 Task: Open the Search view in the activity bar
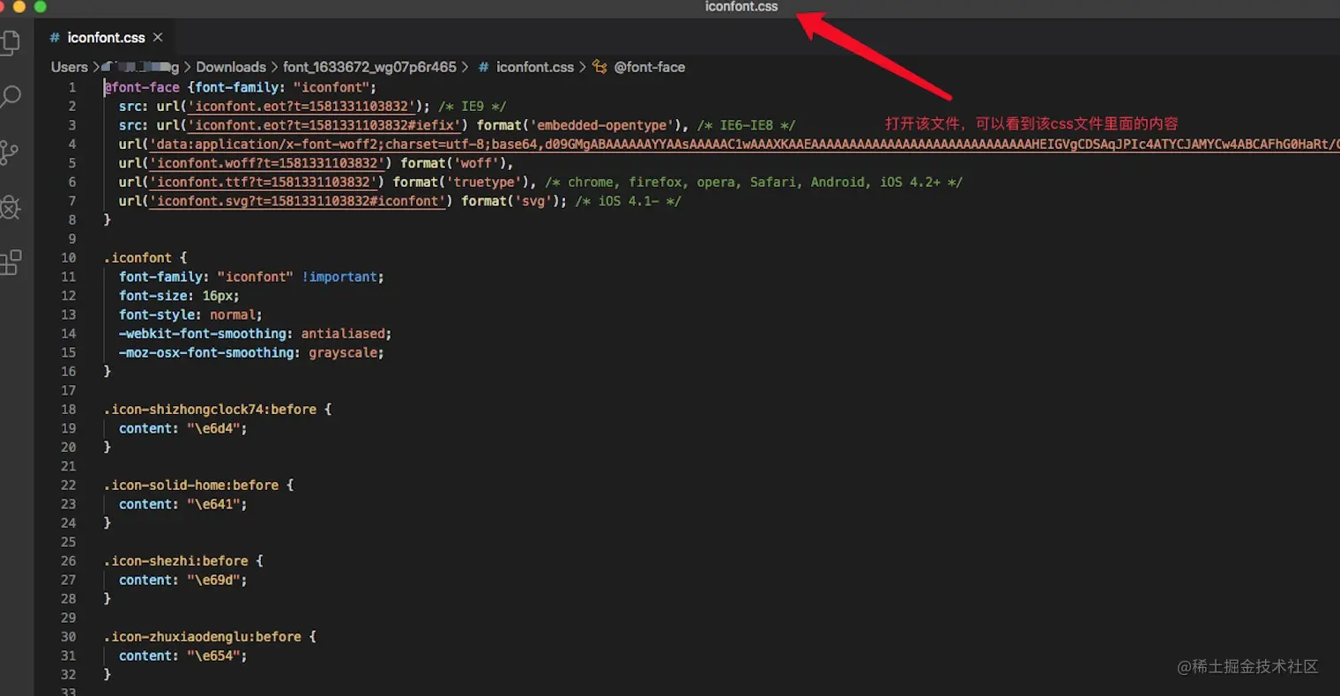(10, 97)
